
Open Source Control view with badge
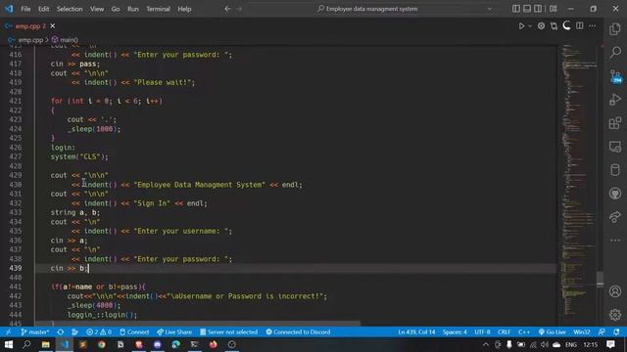click(616, 76)
